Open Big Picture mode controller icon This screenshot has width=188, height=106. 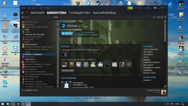(155, 8)
